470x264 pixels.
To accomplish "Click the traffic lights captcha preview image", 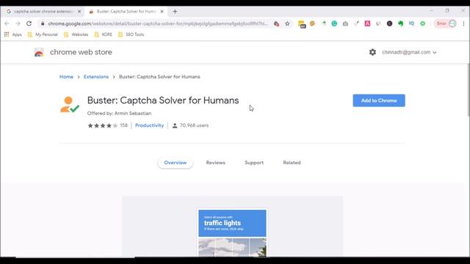I will (232, 232).
